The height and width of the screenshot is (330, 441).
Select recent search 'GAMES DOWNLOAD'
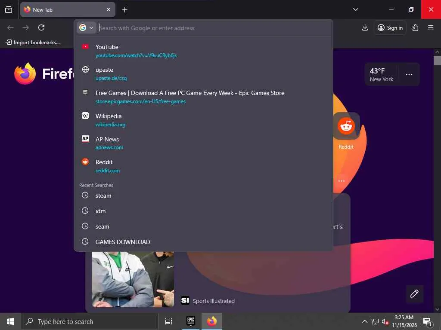203,242
